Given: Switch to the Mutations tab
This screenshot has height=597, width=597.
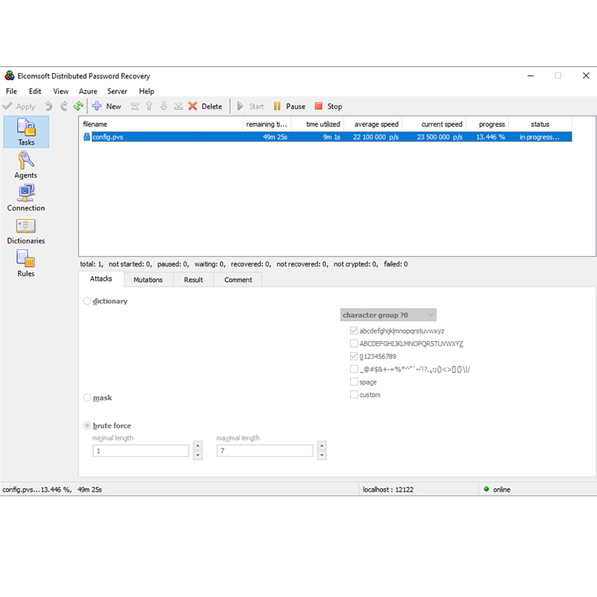Looking at the screenshot, I should 148,280.
